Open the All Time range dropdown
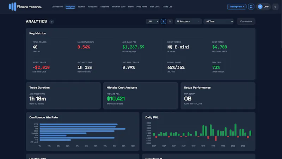Image resolution: width=282 pixels, height=159 pixels. pos(219,21)
